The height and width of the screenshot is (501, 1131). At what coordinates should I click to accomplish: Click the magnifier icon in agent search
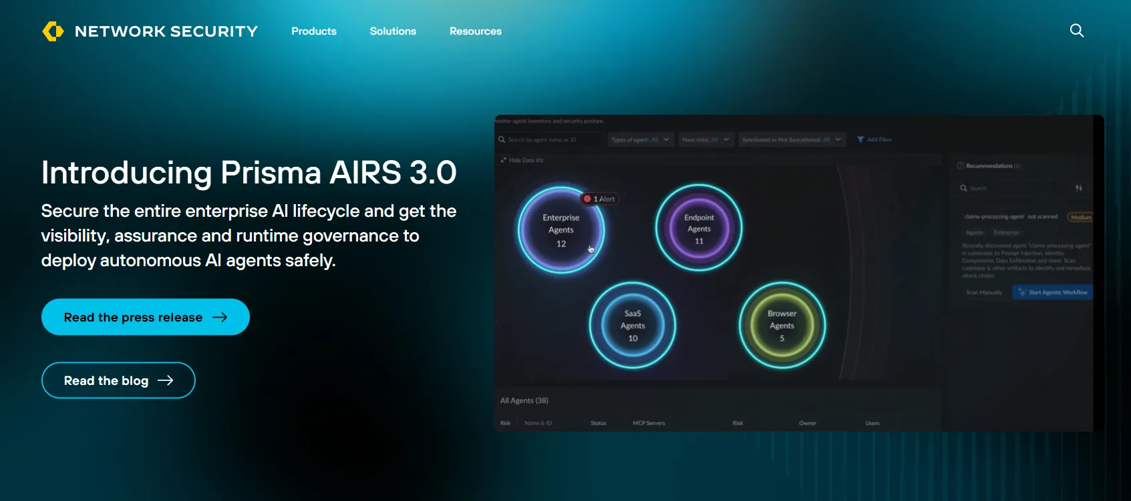click(502, 139)
